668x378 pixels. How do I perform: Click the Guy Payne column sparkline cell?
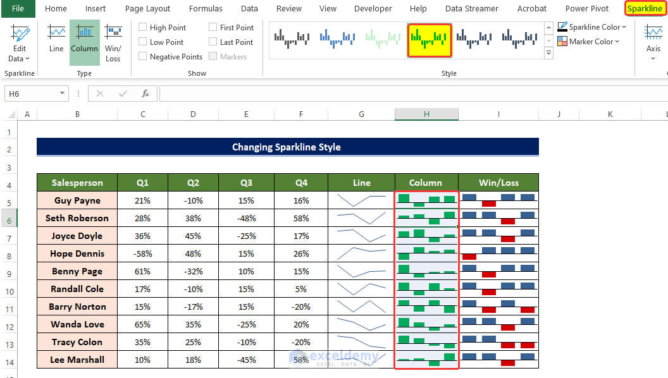(426, 200)
